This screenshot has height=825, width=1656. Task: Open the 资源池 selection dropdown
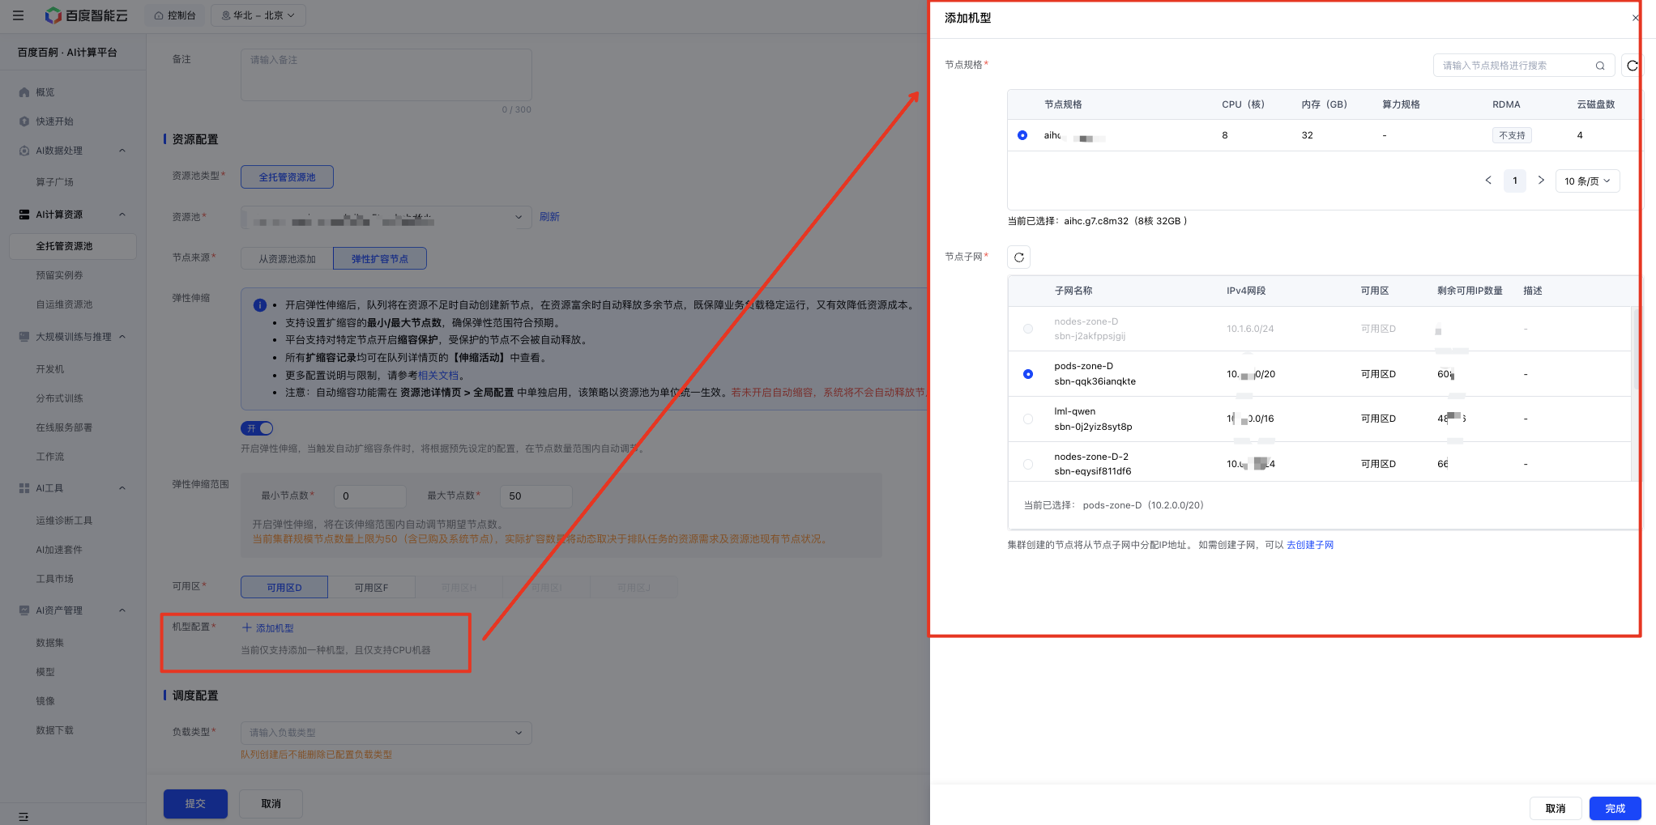coord(386,217)
